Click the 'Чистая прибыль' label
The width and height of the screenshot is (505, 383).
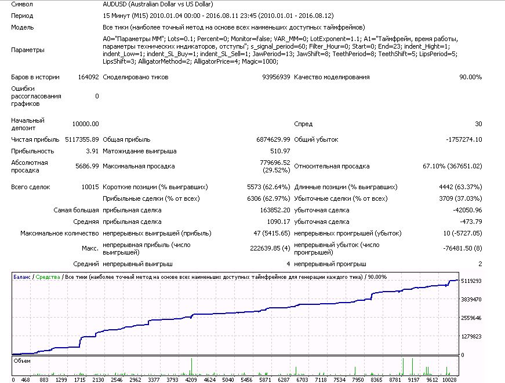tap(35, 139)
